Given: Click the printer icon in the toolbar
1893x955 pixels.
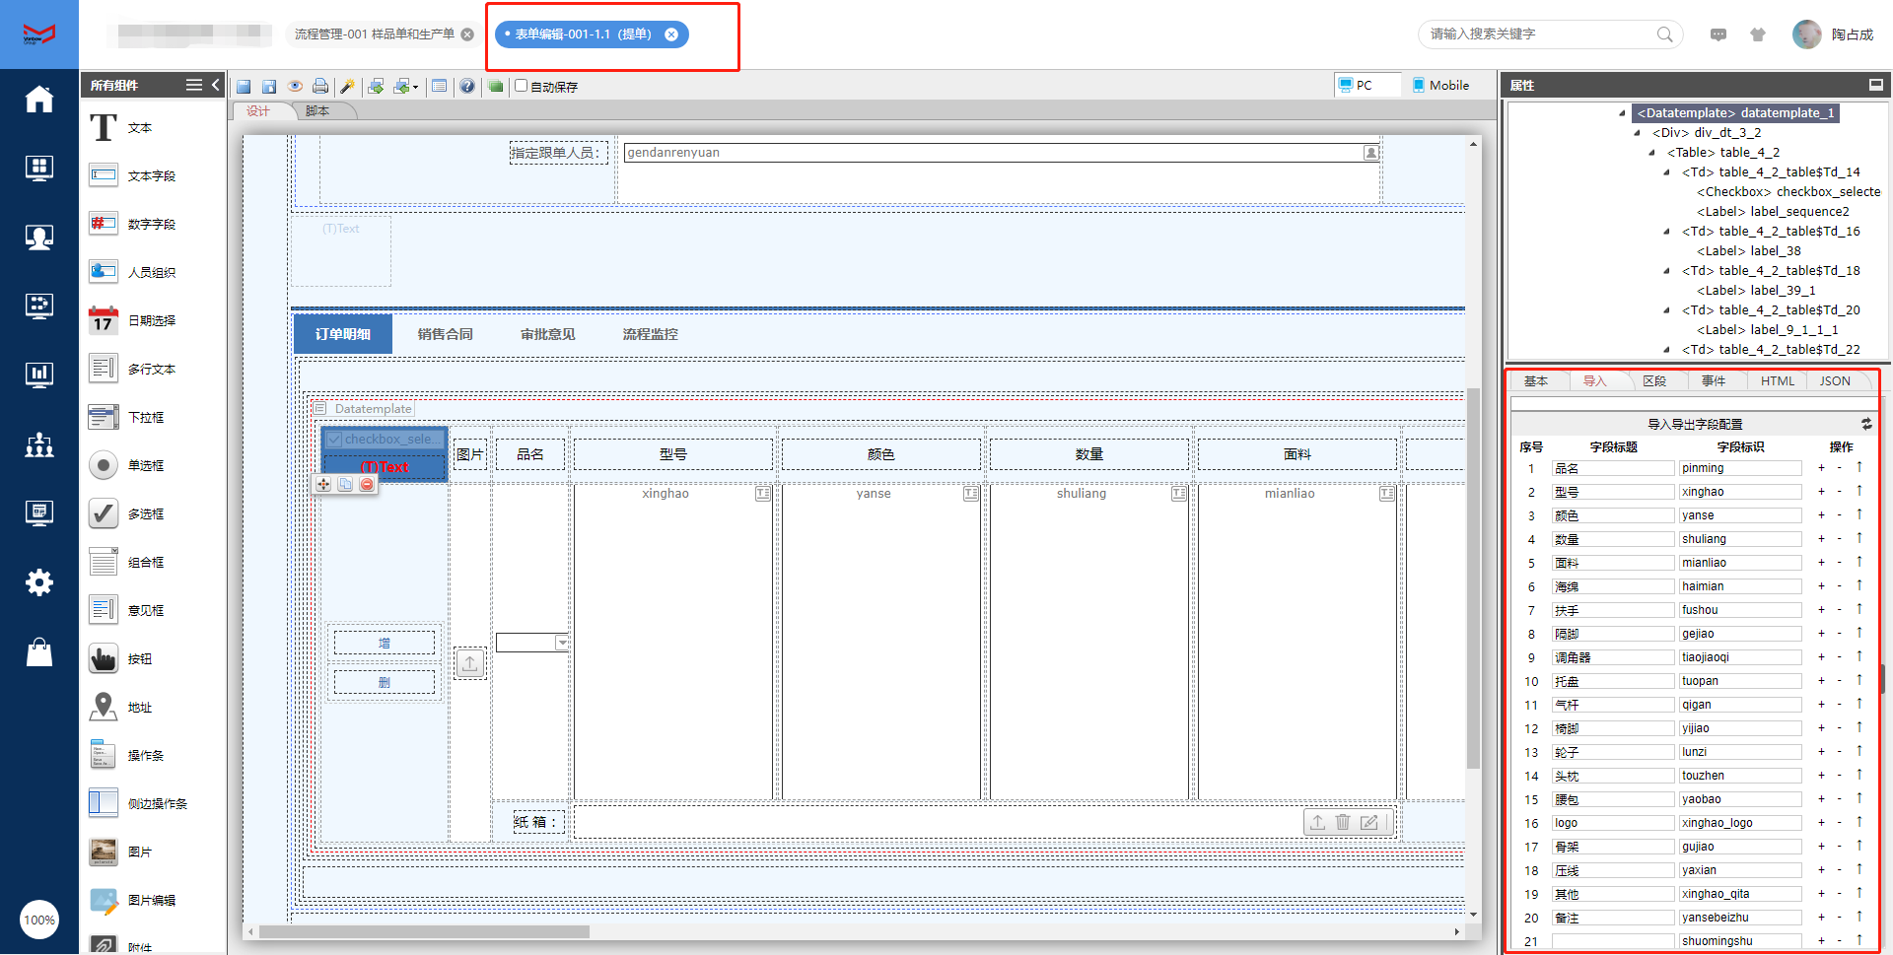Looking at the screenshot, I should pos(320,87).
